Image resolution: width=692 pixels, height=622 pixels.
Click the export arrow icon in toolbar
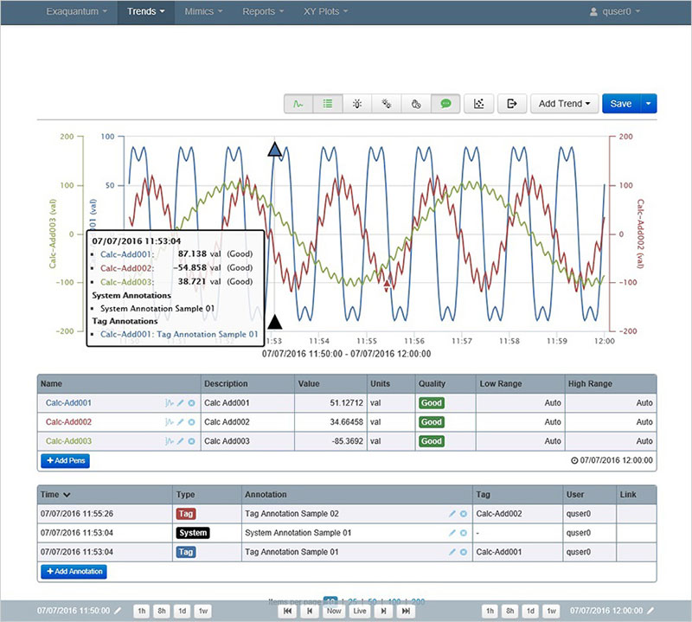(x=511, y=104)
